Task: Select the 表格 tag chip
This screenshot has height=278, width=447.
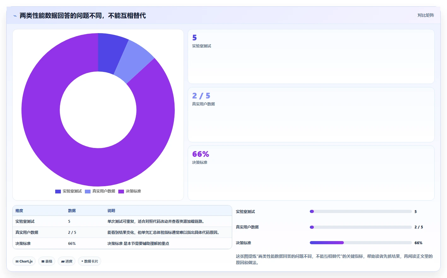Action: [47, 261]
